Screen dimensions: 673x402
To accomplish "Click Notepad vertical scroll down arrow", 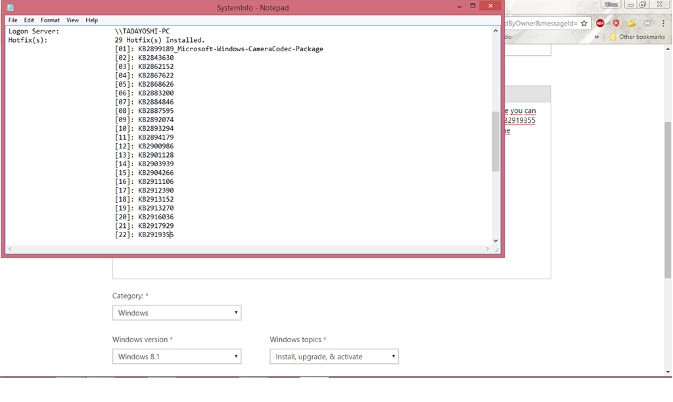I will (496, 241).
